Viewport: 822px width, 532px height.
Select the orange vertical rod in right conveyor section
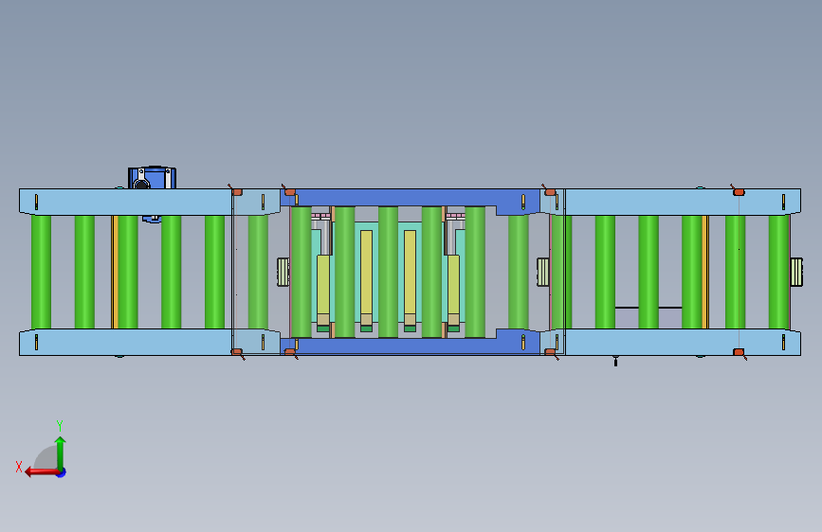(x=704, y=272)
